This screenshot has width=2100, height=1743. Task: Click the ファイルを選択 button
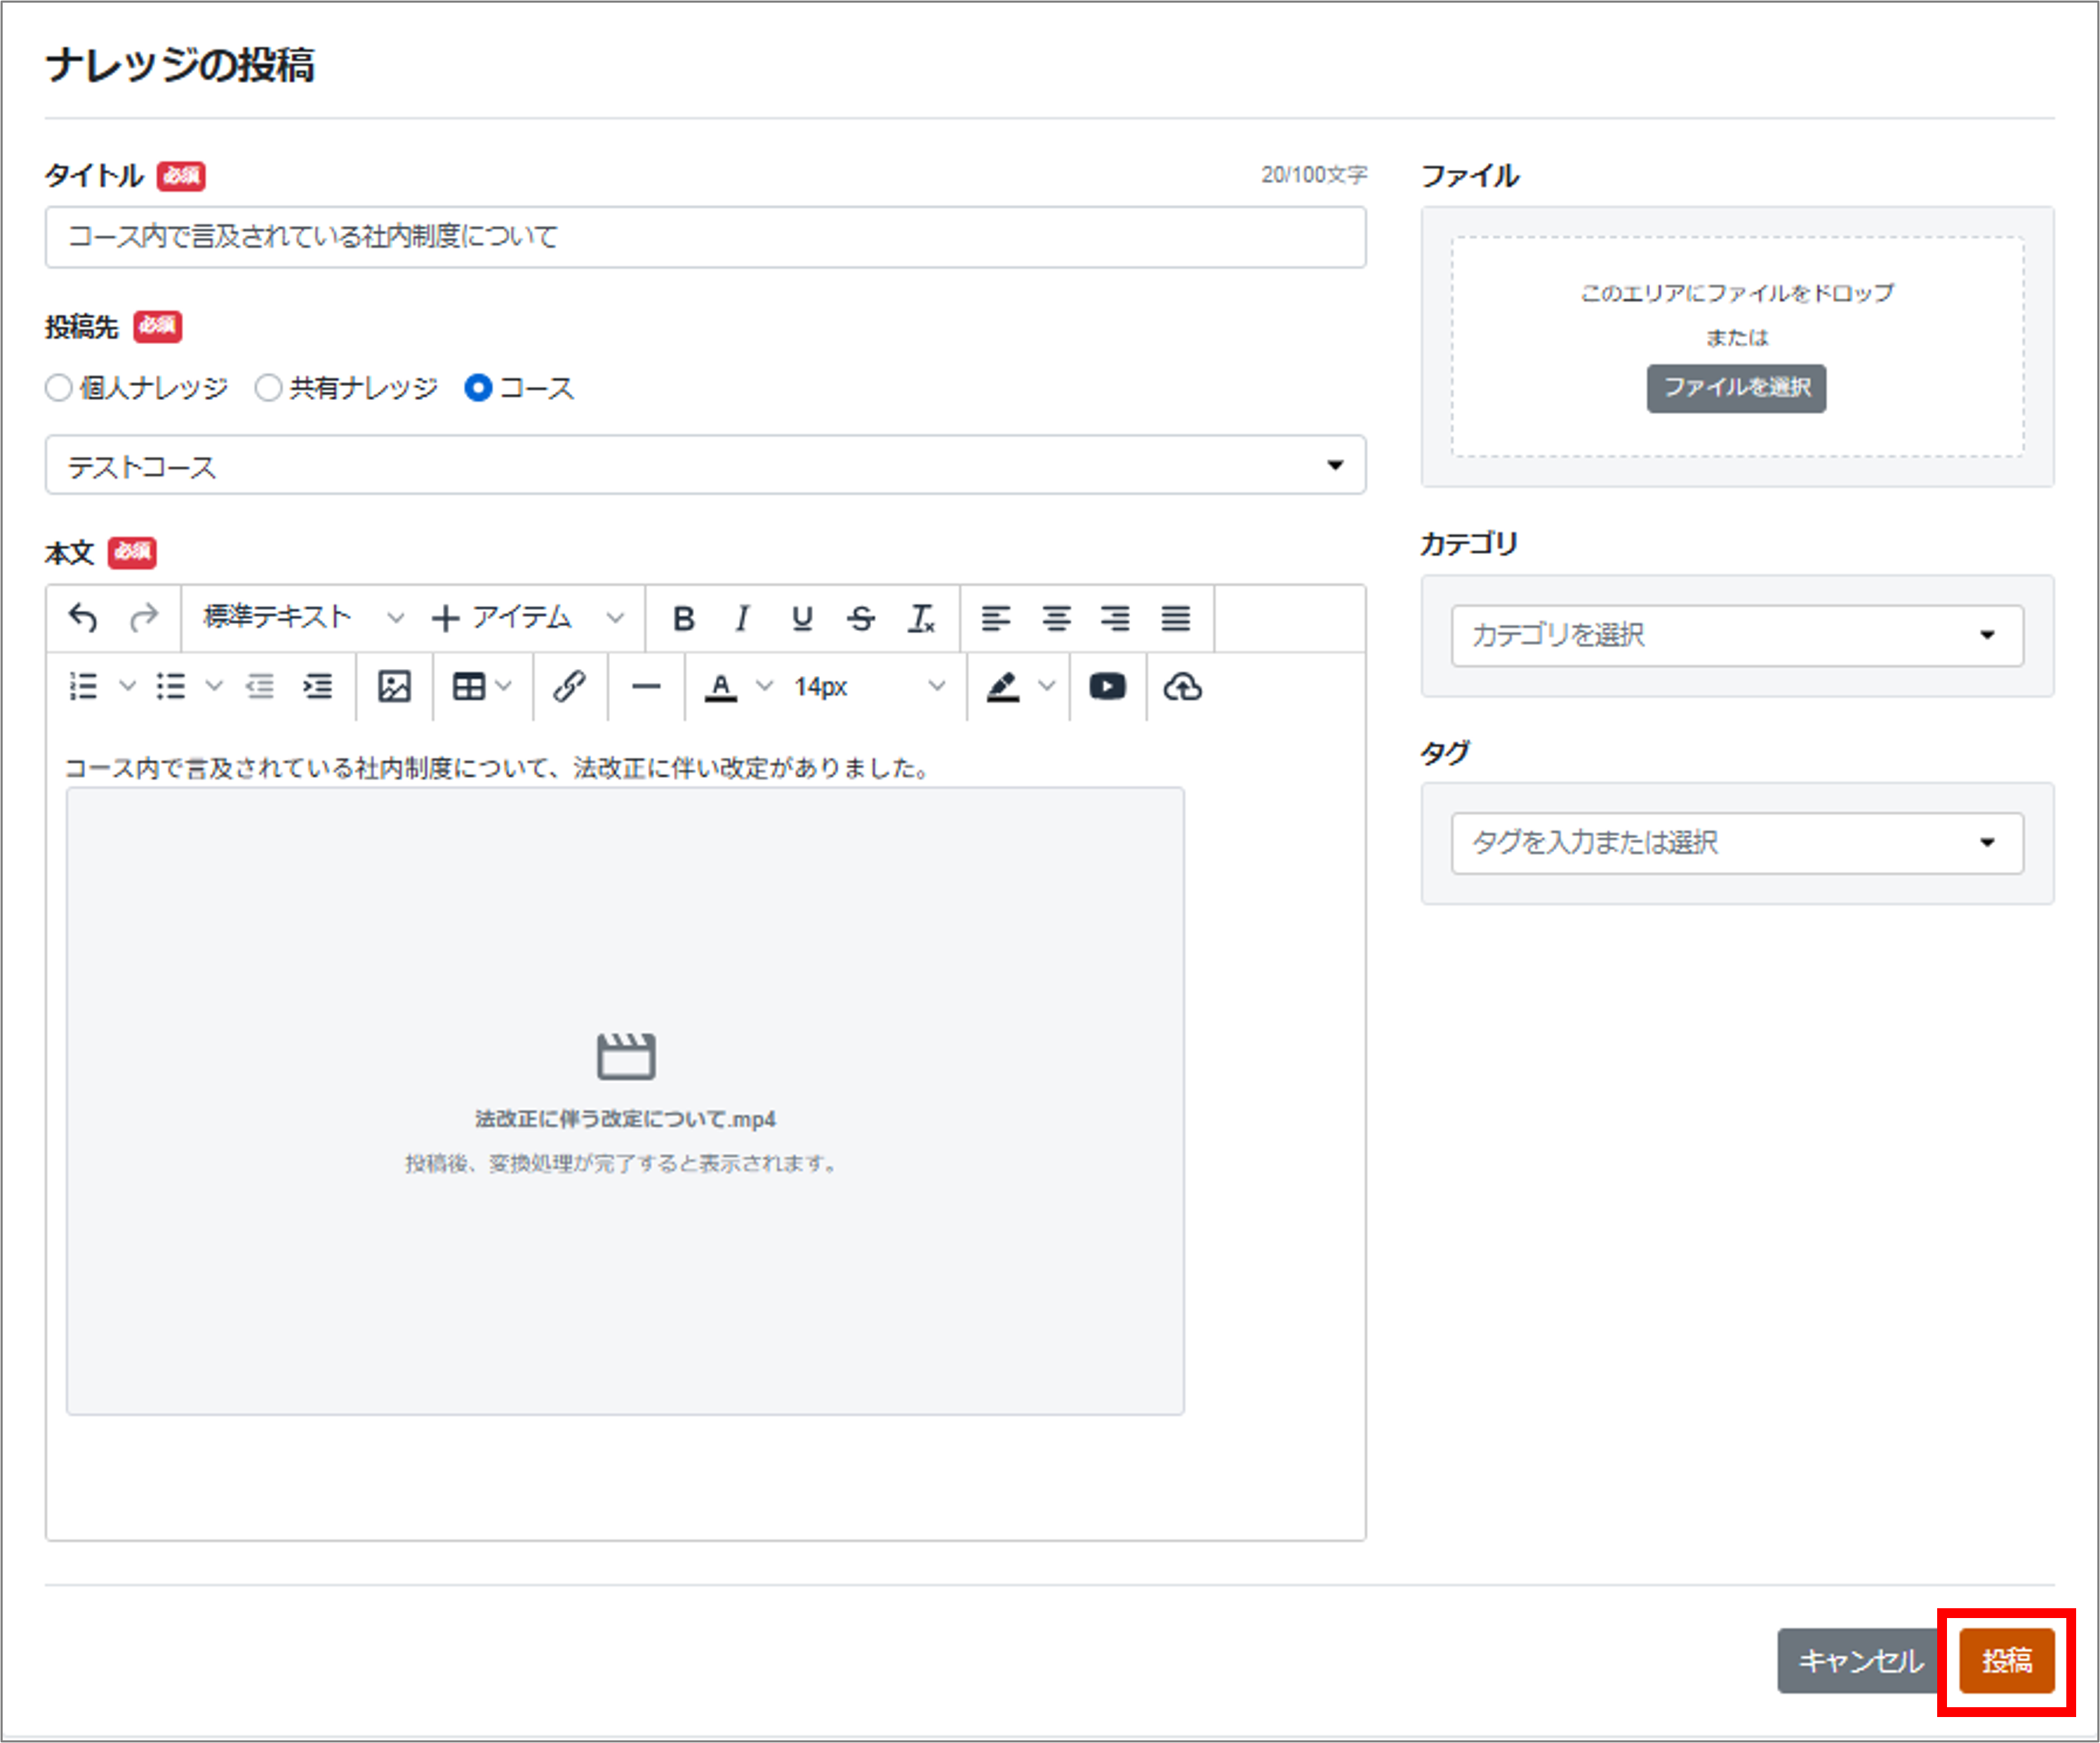pos(1736,388)
